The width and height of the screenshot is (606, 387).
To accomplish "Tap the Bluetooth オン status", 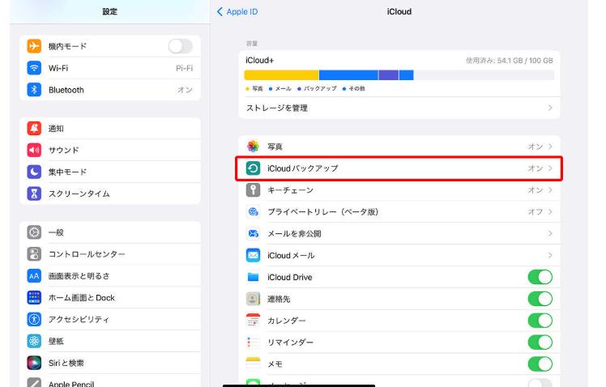I will [186, 90].
